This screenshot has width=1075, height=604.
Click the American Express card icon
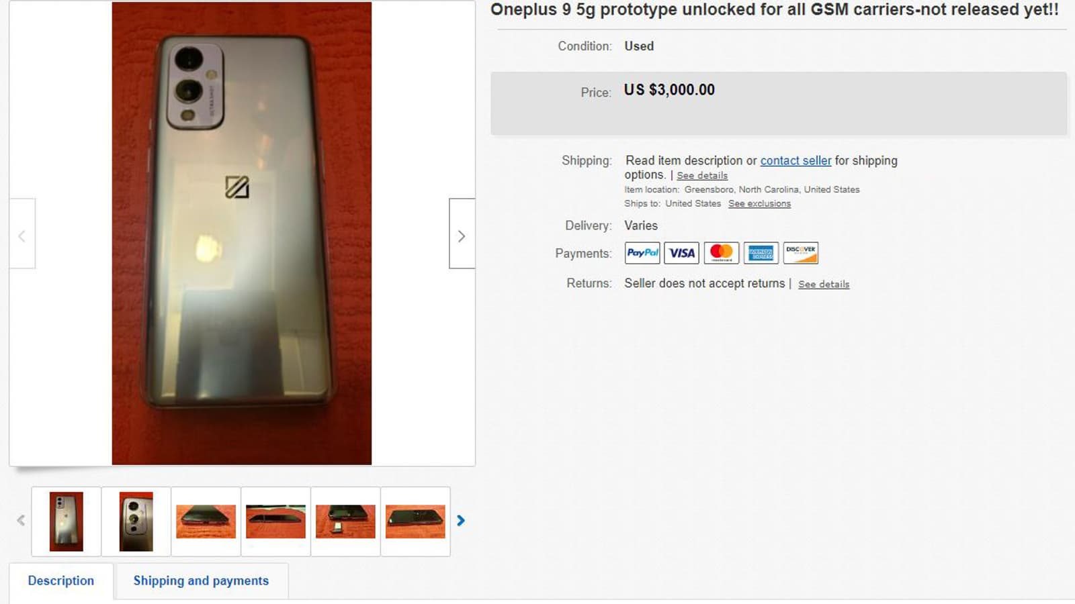click(x=761, y=253)
